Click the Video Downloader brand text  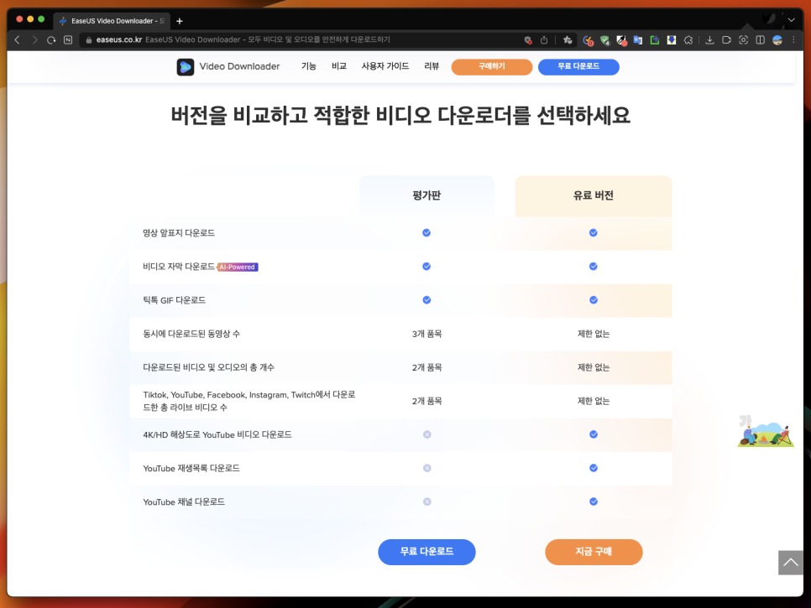point(239,66)
